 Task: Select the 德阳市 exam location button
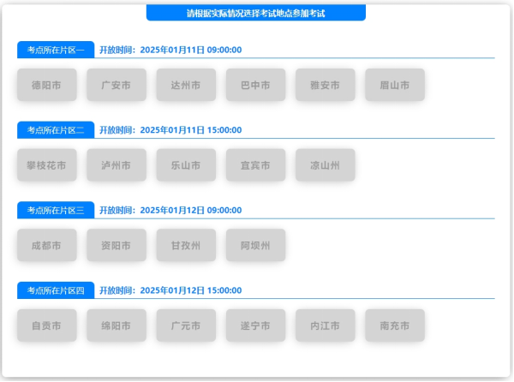coord(47,85)
